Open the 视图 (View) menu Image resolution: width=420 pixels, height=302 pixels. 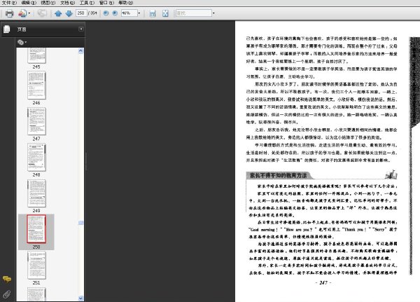[48, 3]
